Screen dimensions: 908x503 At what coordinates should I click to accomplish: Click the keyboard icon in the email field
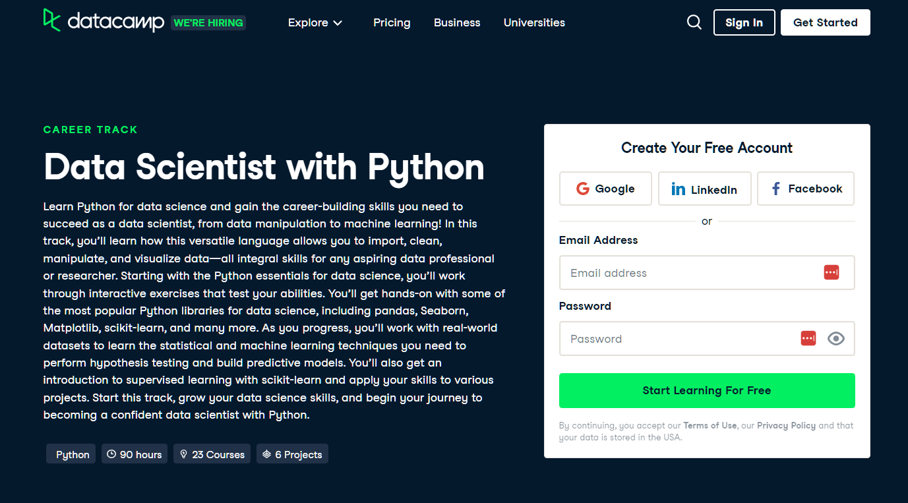831,272
